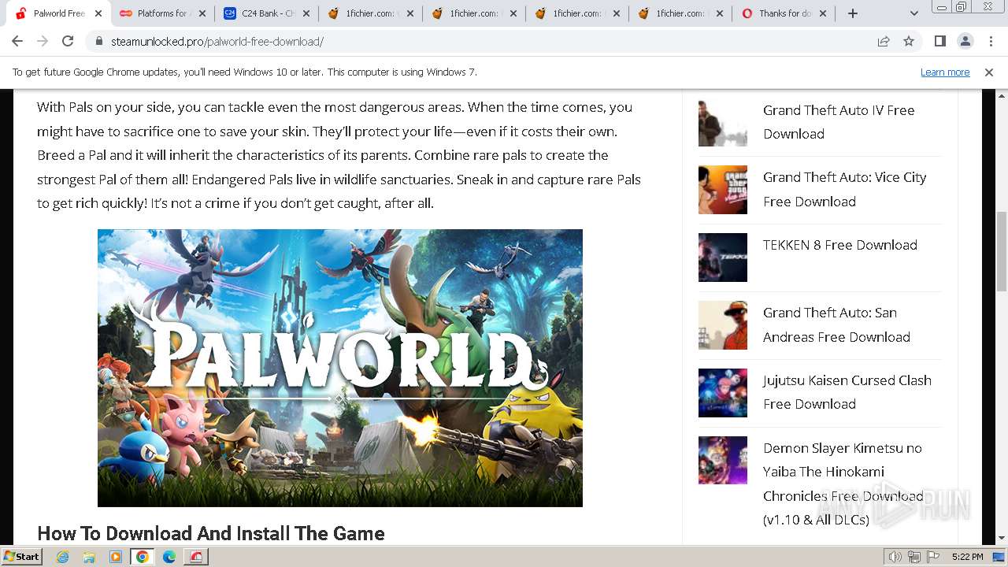Open TEKKEN 8 Free Download link
Screen dimensions: 1008x567
click(839, 245)
